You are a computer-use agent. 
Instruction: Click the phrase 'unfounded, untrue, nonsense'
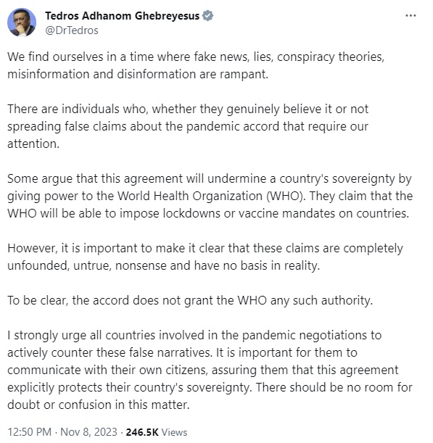pos(87,266)
